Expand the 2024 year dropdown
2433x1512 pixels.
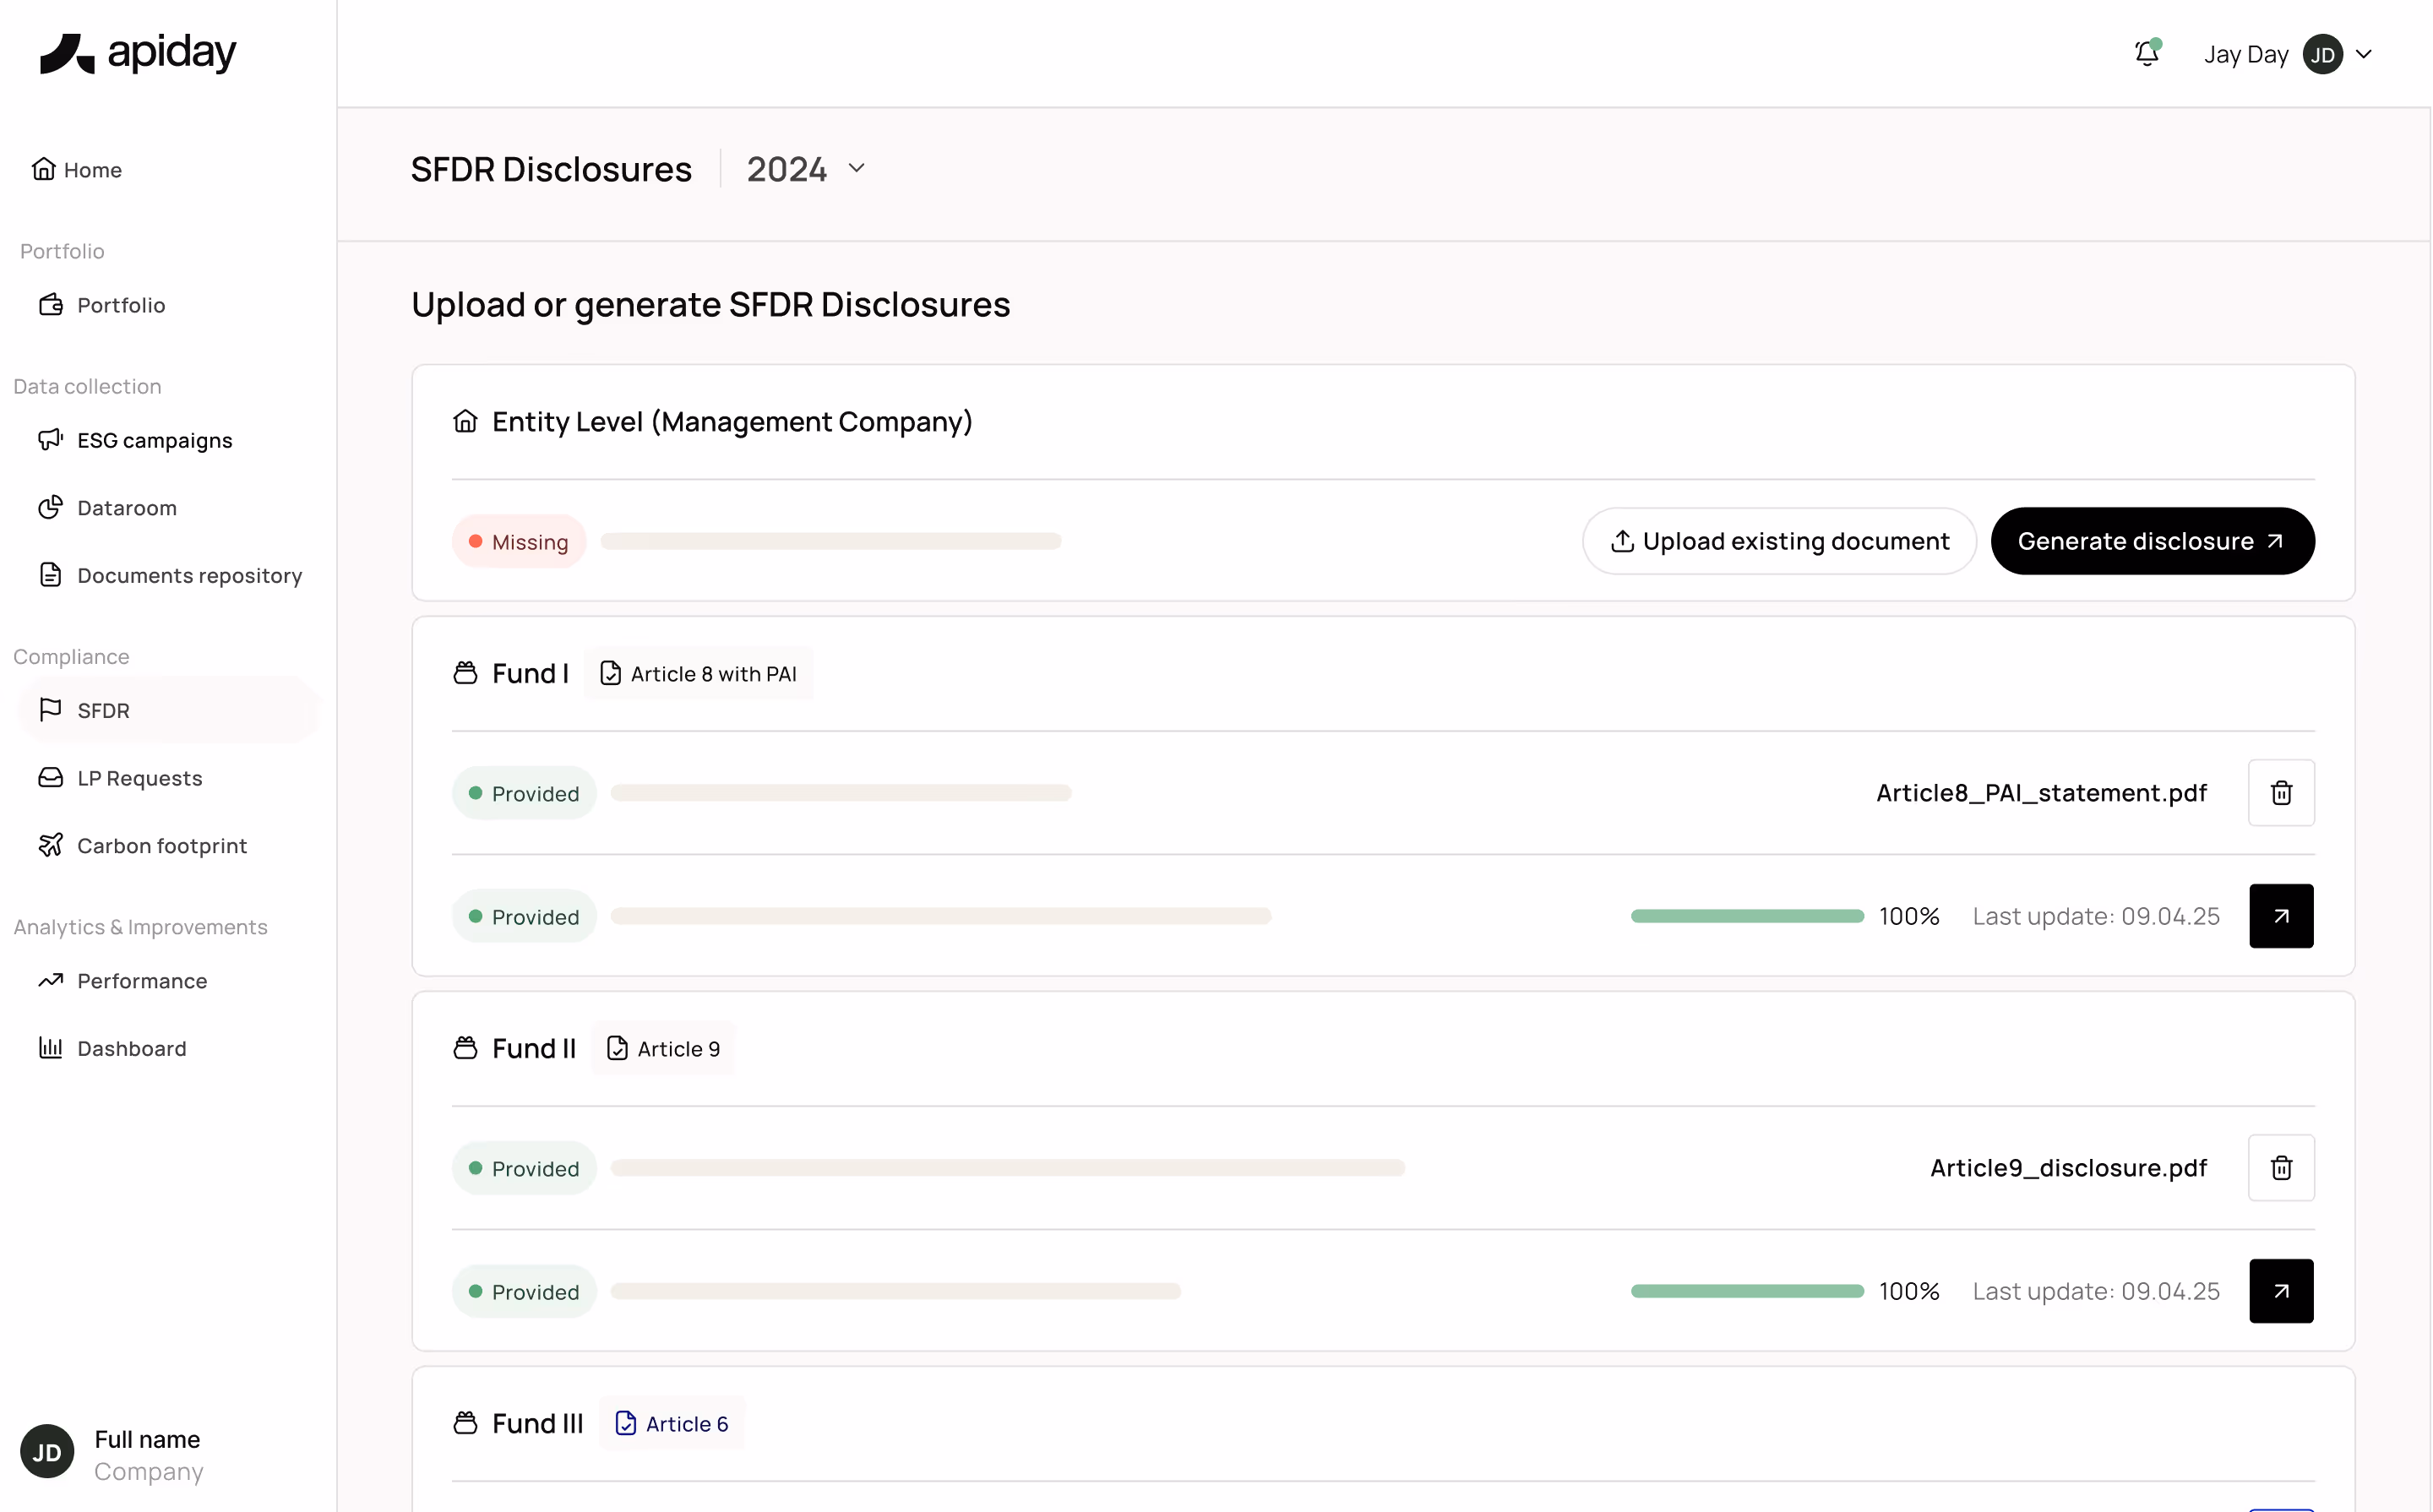click(x=806, y=169)
